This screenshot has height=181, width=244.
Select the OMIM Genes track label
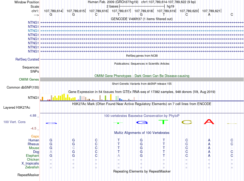point(29,79)
